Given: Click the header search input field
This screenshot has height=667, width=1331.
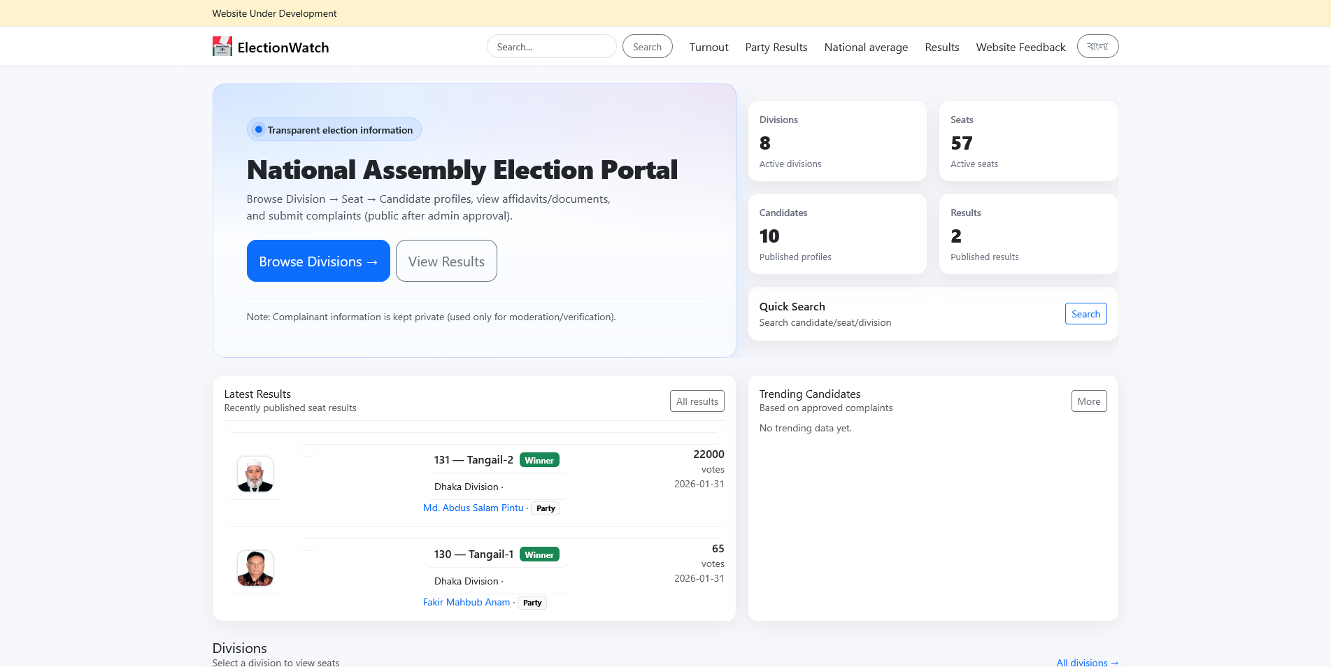Looking at the screenshot, I should pos(551,47).
